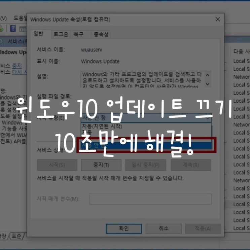The image size is (250, 250).
Task: Click the Windows Update display name value
Action: [100, 61]
